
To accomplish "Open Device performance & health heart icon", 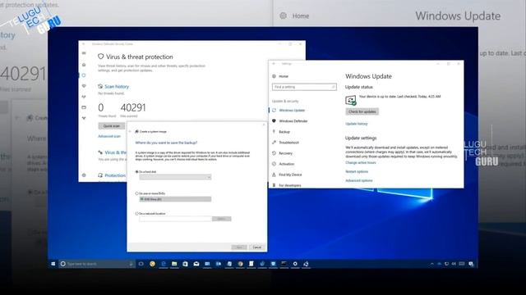I will click(x=84, y=86).
